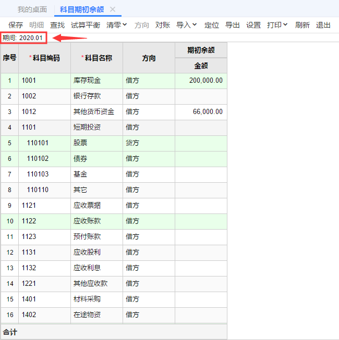Click the 科目编码 column header
Screen dimensions: 339x340
point(44,58)
